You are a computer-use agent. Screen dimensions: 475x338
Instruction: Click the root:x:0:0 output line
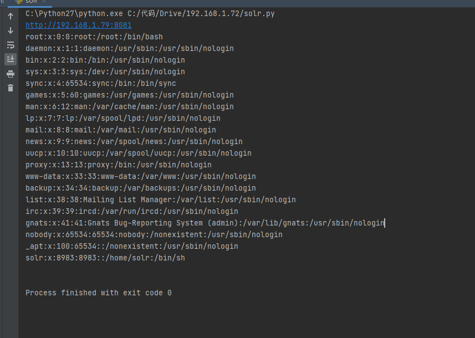pyautogui.click(x=94, y=37)
